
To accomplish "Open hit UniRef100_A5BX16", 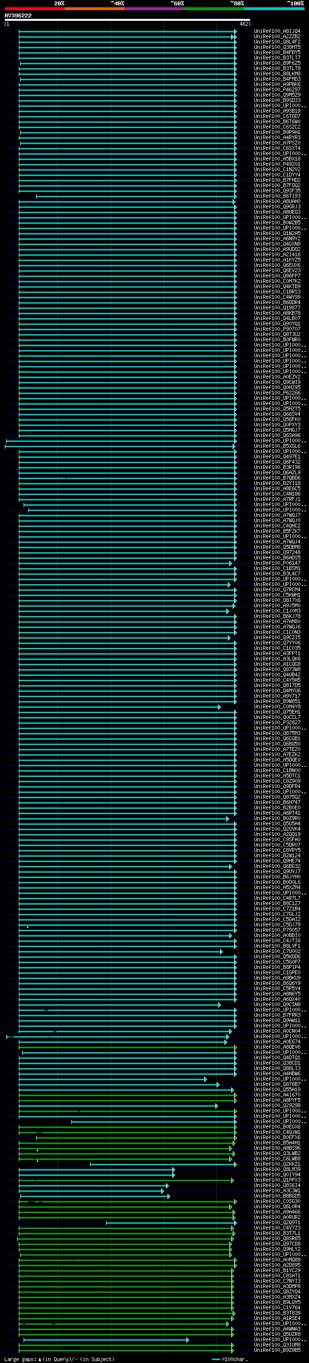I will [x=277, y=159].
